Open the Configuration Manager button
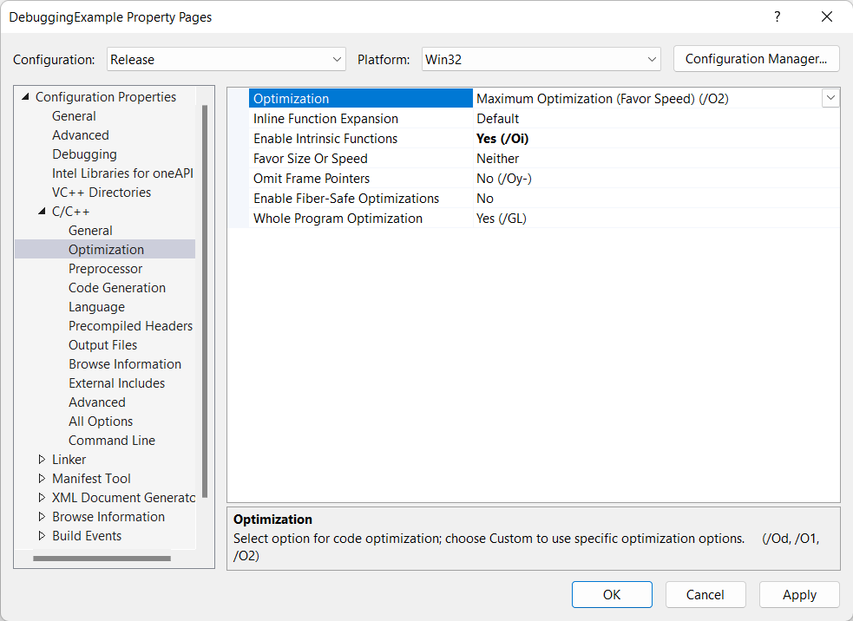The width and height of the screenshot is (853, 621). [756, 59]
